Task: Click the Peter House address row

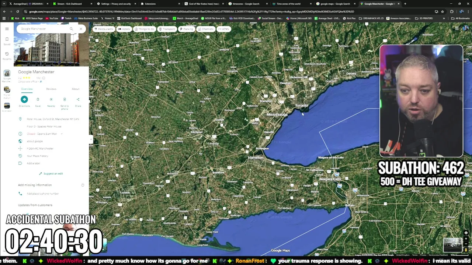Action: [x=52, y=119]
